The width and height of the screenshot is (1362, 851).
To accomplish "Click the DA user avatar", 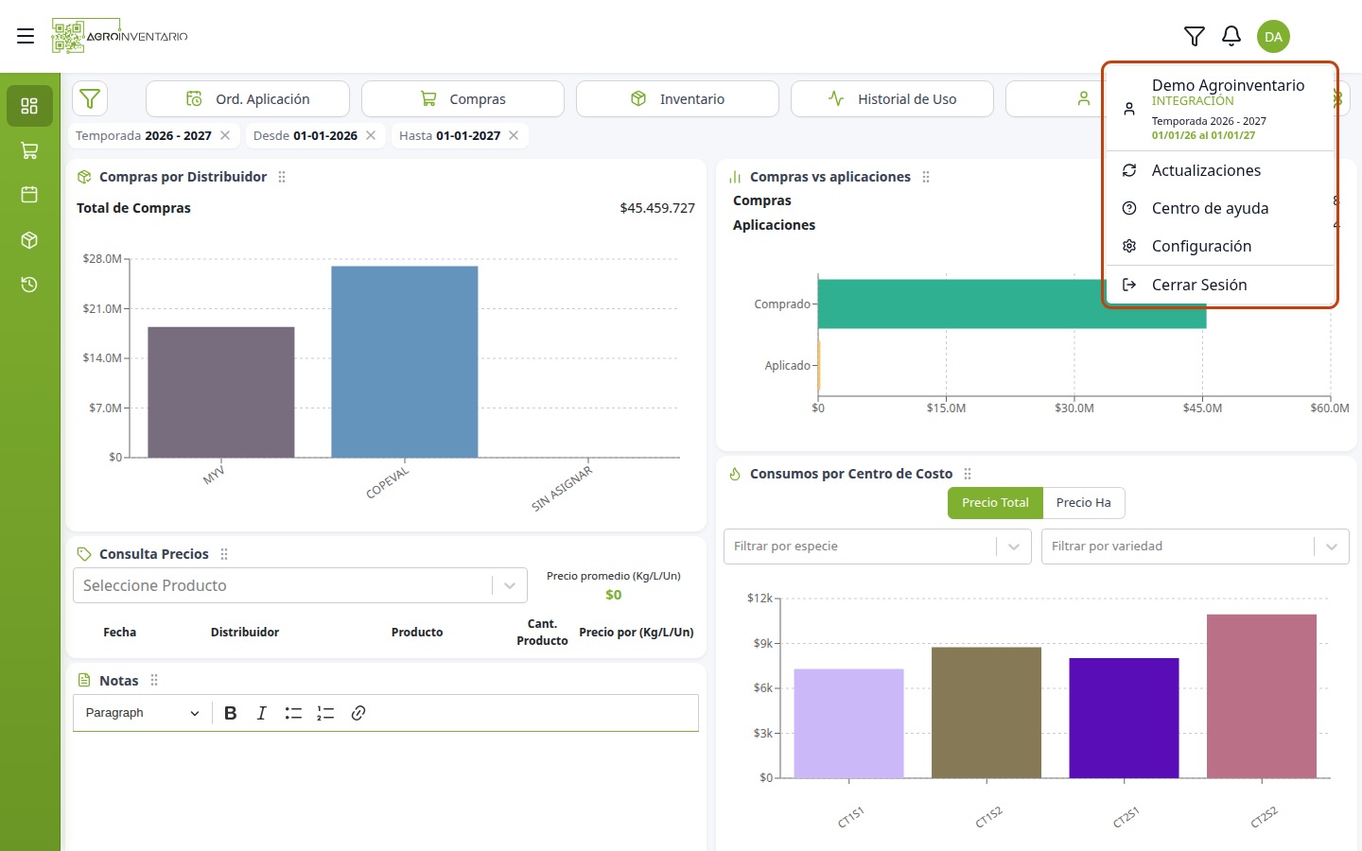I will coord(1273,37).
